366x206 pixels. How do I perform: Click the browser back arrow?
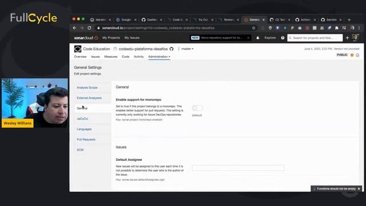point(75,28)
